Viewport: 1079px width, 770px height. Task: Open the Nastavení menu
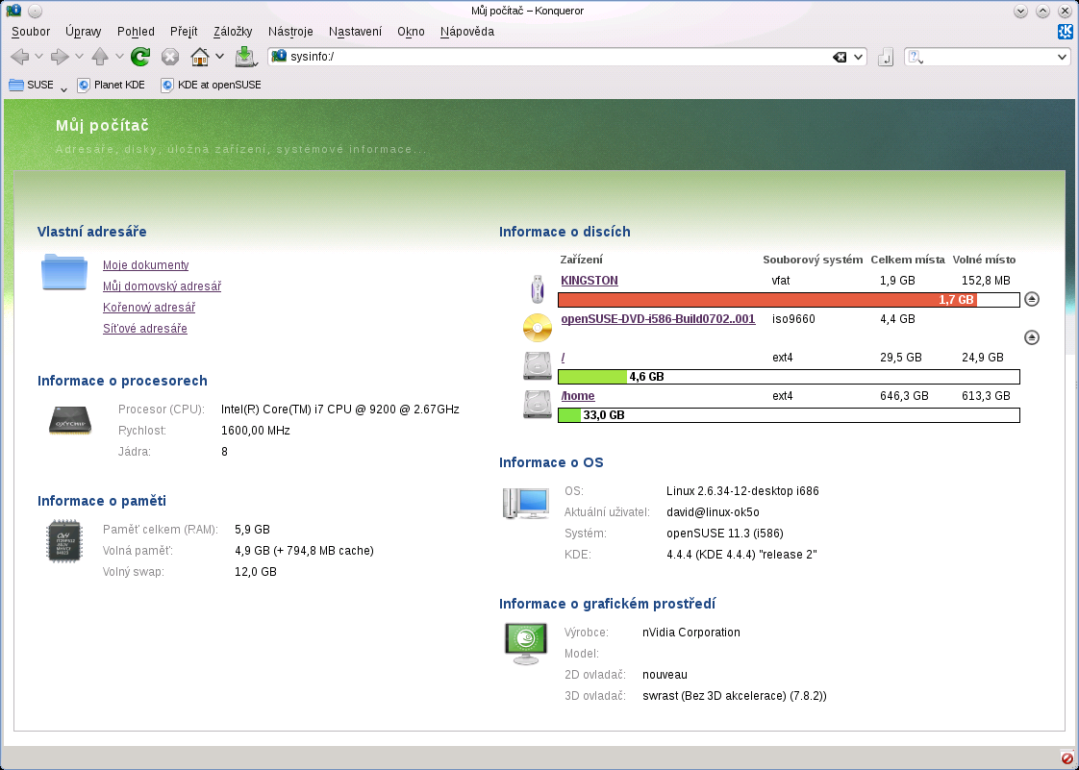point(355,32)
